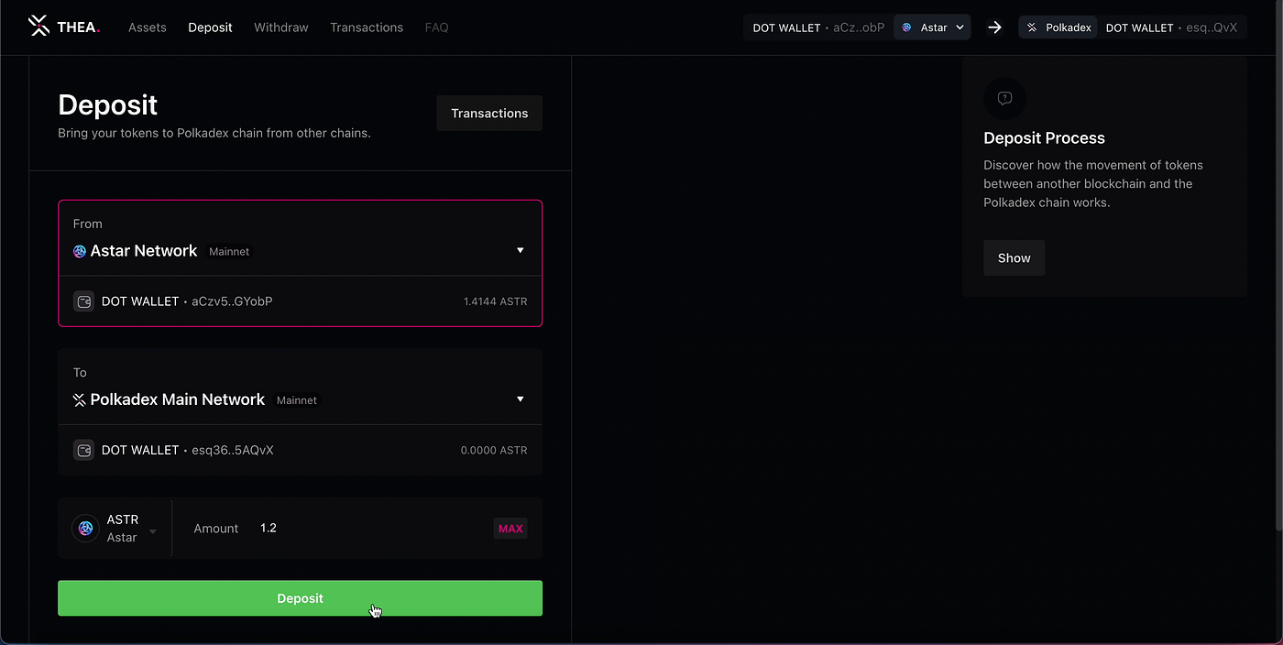The width and height of the screenshot is (1283, 645).
Task: Click the 0.0000 ASTR balance
Action: click(494, 450)
